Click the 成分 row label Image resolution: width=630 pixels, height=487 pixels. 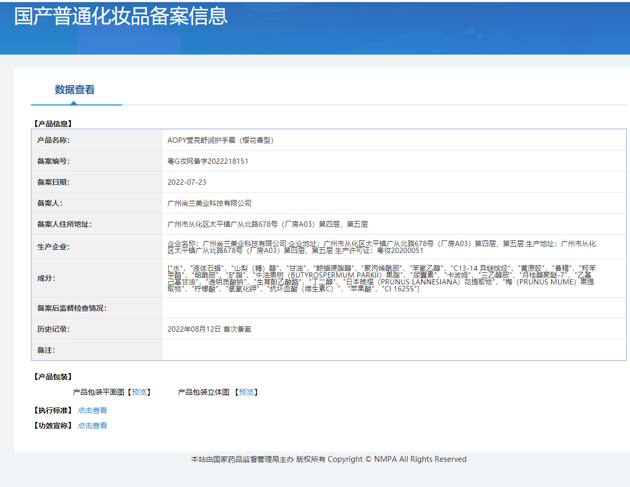46,278
